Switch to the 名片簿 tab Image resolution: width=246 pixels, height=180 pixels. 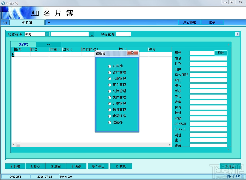pyautogui.click(x=27, y=23)
